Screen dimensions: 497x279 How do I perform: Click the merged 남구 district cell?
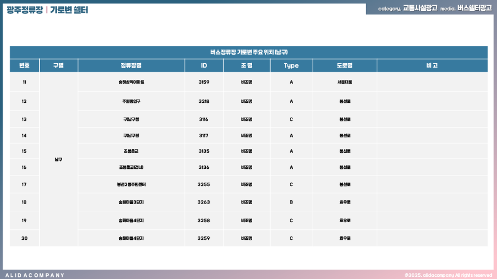click(58, 160)
